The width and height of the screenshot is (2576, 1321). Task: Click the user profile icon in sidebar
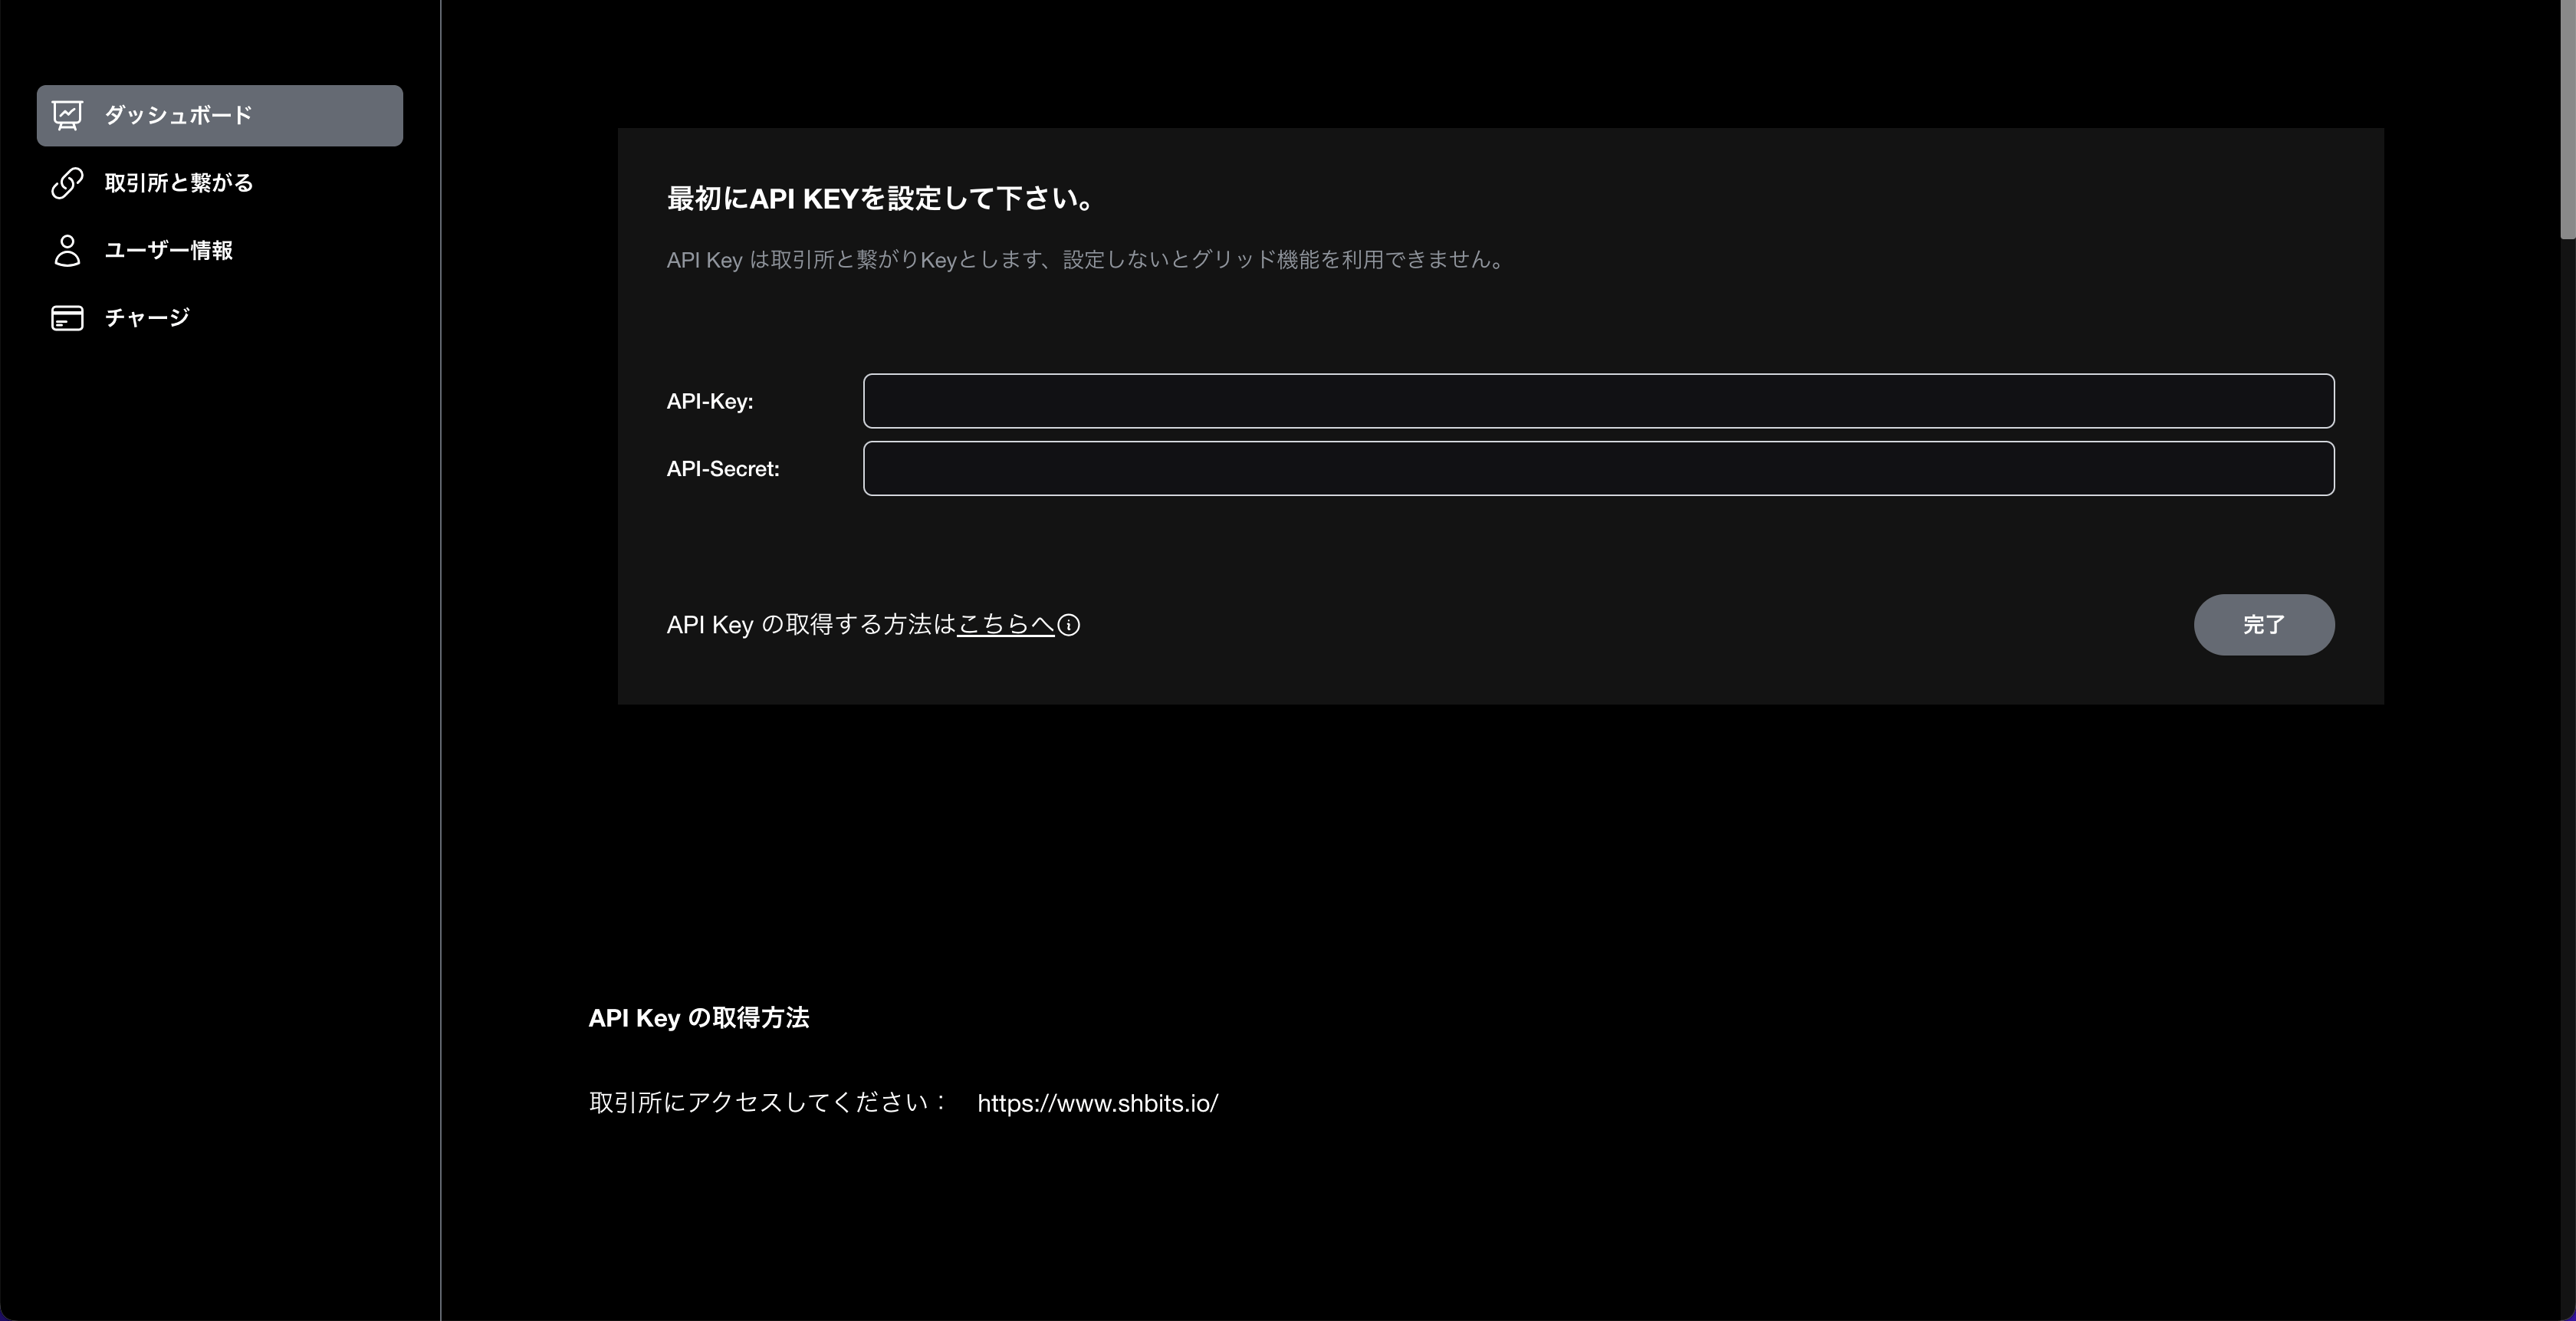pyautogui.click(x=67, y=250)
